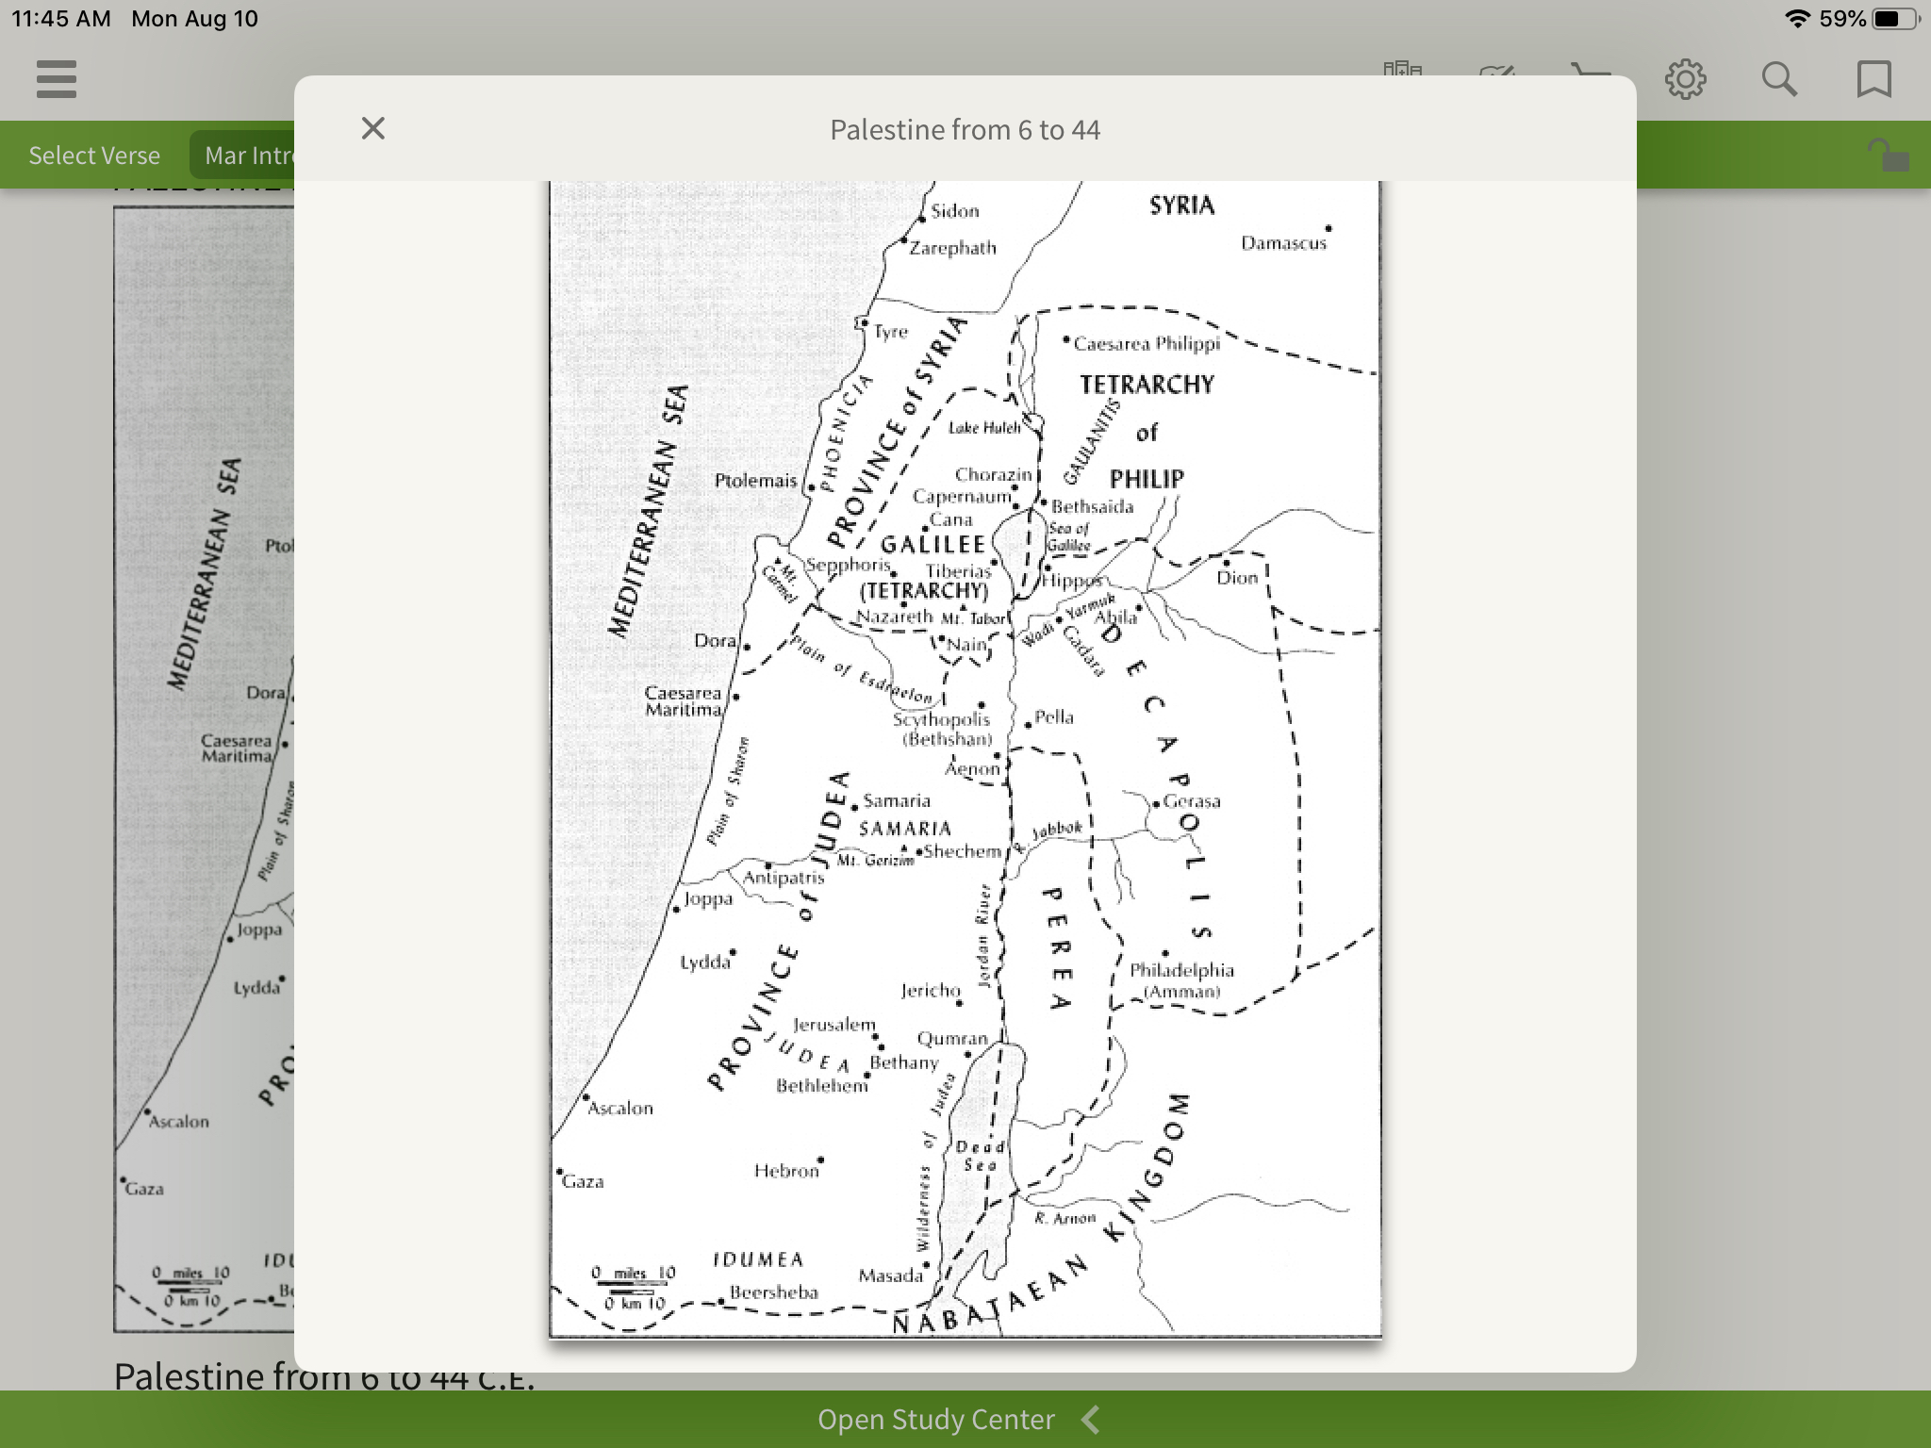Tap the background map thumbnail behind popup
This screenshot has height=1448, width=1931.
click(204, 768)
